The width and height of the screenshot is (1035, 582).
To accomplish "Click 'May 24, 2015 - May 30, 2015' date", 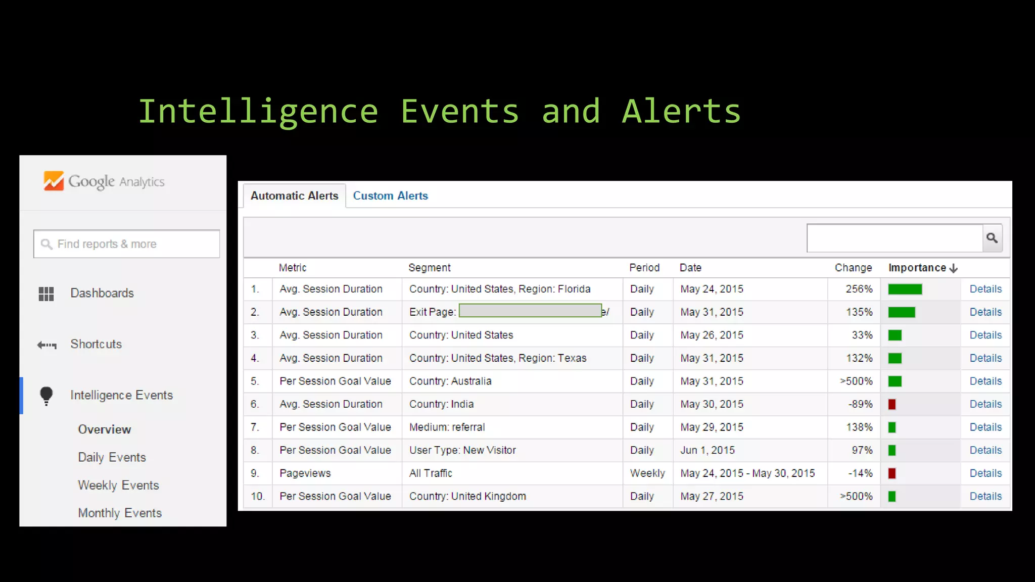I will [747, 473].
